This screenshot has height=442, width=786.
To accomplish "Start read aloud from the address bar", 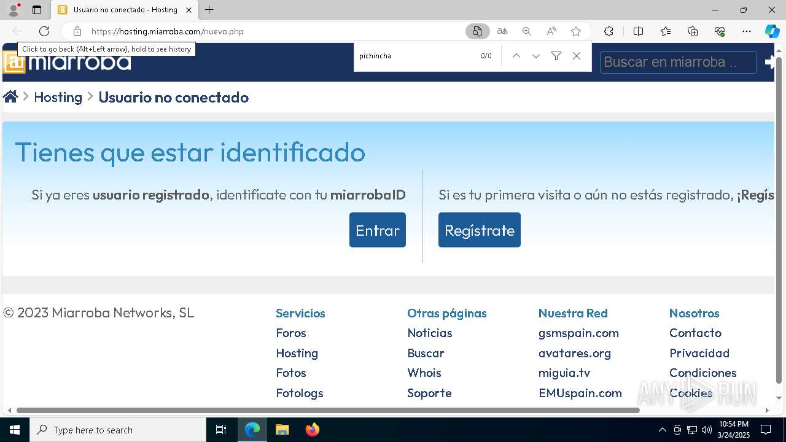I will point(551,31).
